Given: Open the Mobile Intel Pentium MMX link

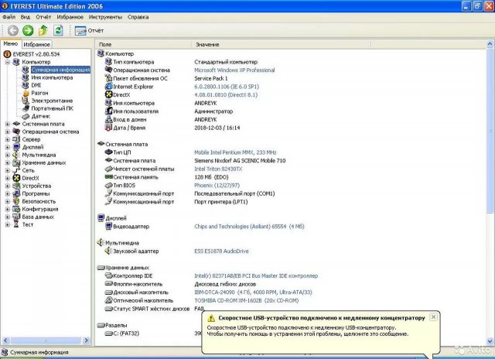Looking at the screenshot, I should [235, 152].
